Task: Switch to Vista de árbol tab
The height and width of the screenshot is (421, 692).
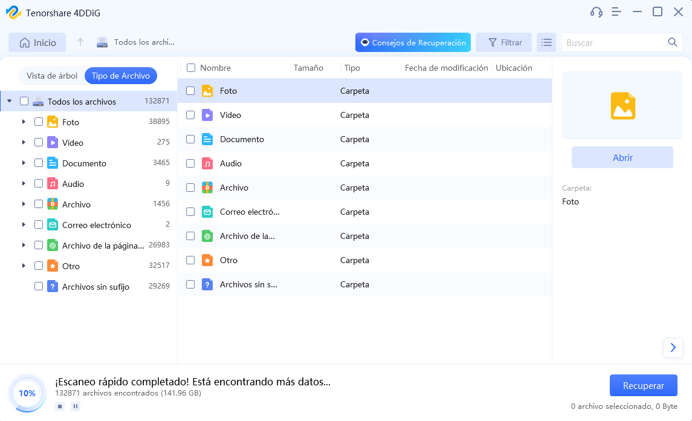Action: [x=52, y=76]
